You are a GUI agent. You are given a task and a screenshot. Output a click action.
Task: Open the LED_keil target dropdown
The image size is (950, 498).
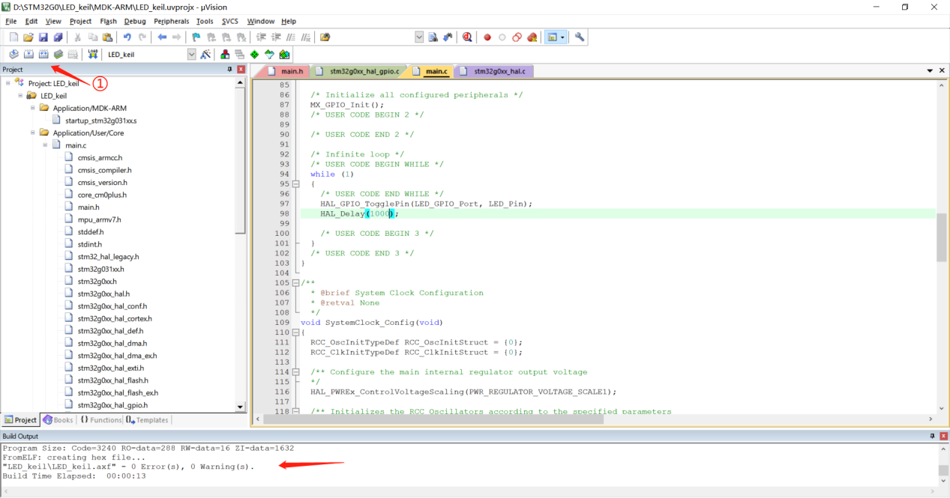click(x=190, y=55)
